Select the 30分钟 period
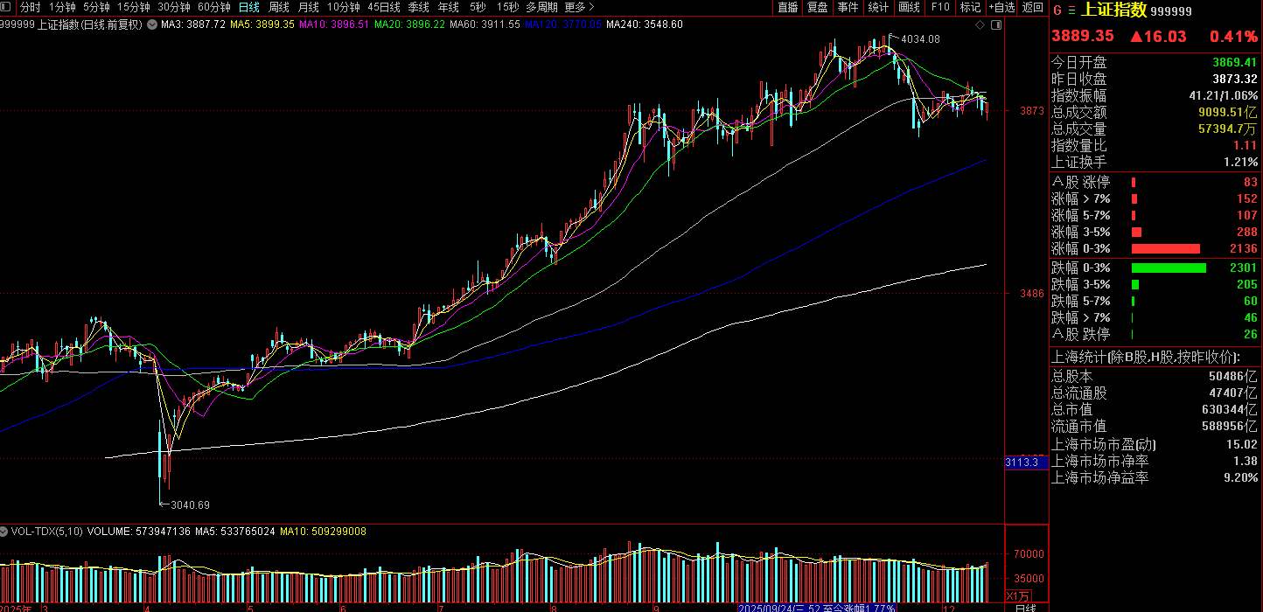Image resolution: width=1263 pixels, height=612 pixels. [174, 7]
